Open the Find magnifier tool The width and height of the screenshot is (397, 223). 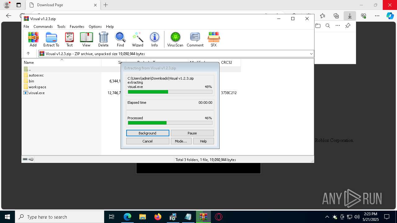pyautogui.click(x=120, y=39)
